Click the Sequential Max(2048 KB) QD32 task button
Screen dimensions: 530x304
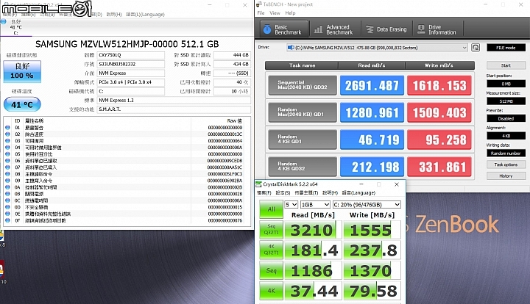point(303,85)
